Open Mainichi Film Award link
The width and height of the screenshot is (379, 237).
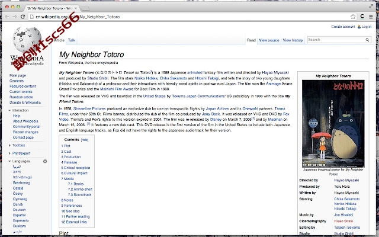point(117,89)
